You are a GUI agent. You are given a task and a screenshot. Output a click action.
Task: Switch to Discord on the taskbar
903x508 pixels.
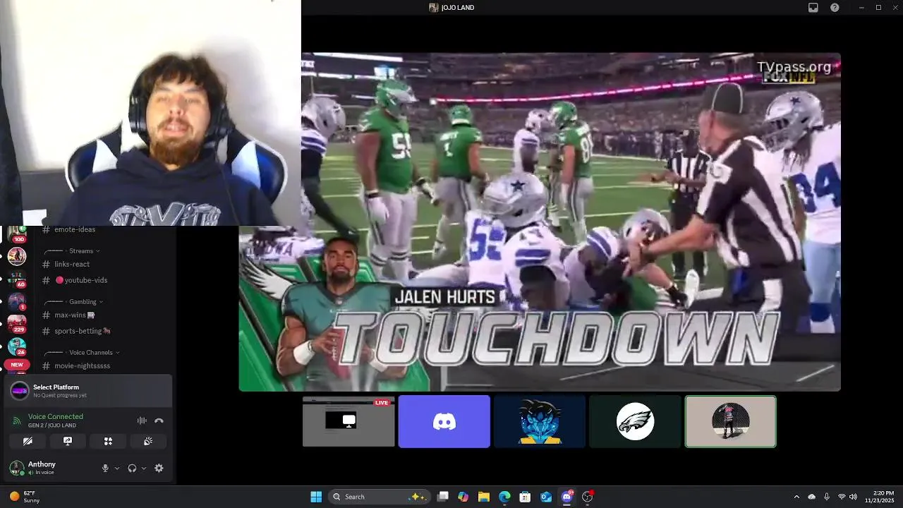click(x=566, y=497)
